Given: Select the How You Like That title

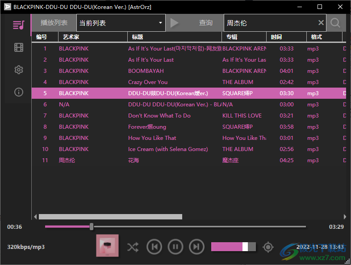Looking at the screenshot, I should coord(152,138).
